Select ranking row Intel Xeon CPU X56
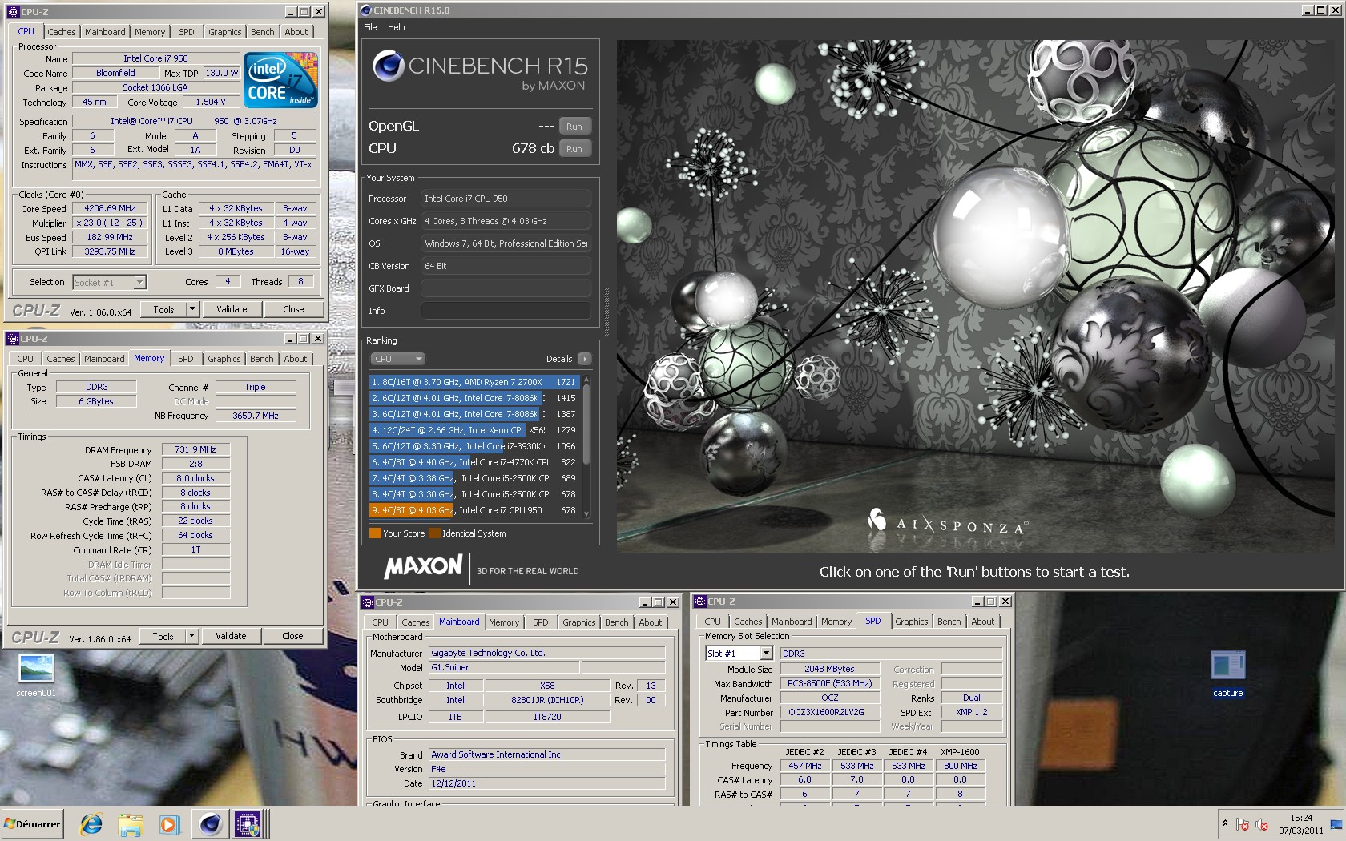Viewport: 1346px width, 841px height. click(x=474, y=430)
